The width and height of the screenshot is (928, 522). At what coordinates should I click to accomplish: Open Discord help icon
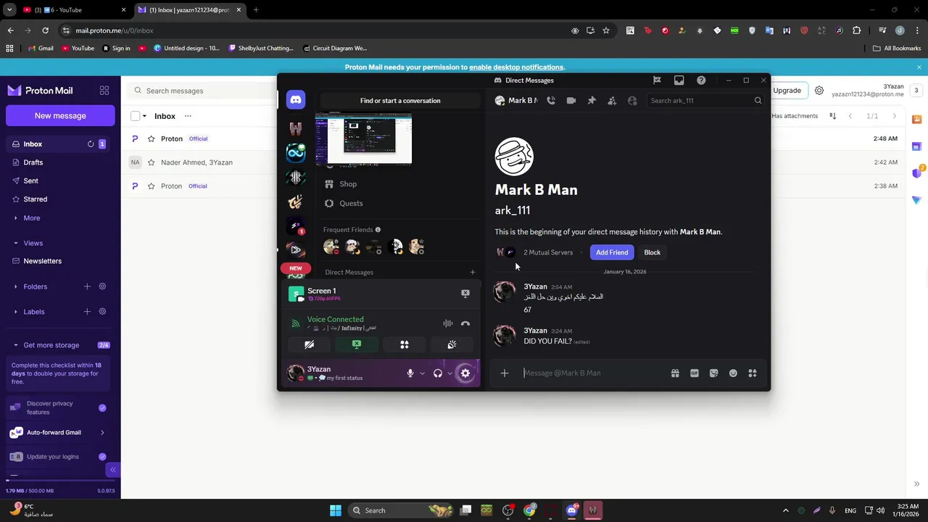point(701,80)
